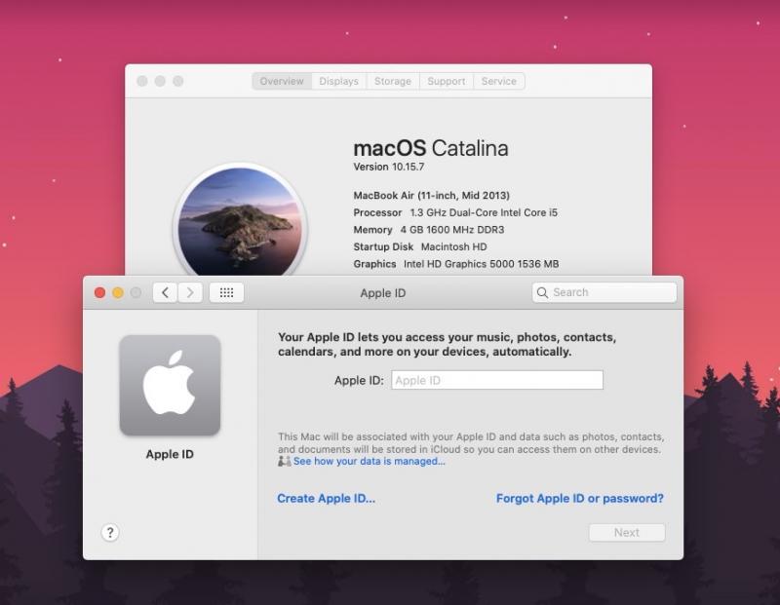The width and height of the screenshot is (780, 605).
Task: Show all preferences via the grid icon
Action: pos(226,292)
